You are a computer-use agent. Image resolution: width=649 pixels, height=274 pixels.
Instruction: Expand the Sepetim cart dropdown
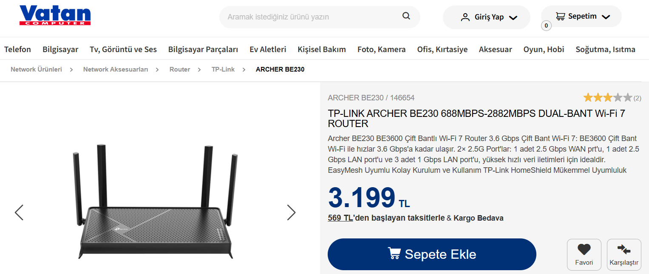click(606, 17)
